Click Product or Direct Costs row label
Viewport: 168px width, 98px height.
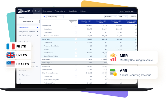point(51,46)
